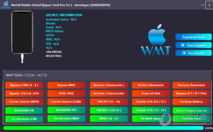The image size is (213, 132).
Task: Click the Backup ( Passscode ) button
Action: pyautogui.click(x=109, y=85)
